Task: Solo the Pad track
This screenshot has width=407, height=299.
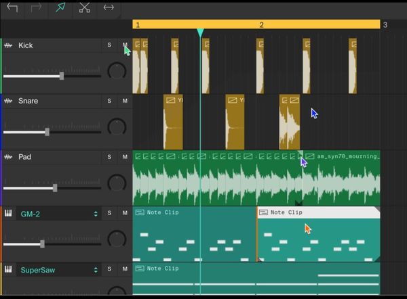Action: point(109,157)
